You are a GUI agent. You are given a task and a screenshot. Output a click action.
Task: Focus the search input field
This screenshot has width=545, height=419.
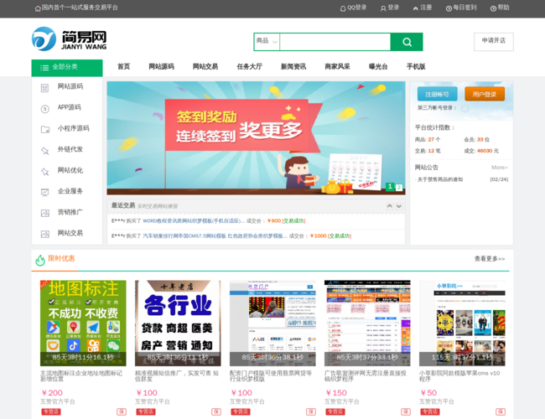point(335,42)
